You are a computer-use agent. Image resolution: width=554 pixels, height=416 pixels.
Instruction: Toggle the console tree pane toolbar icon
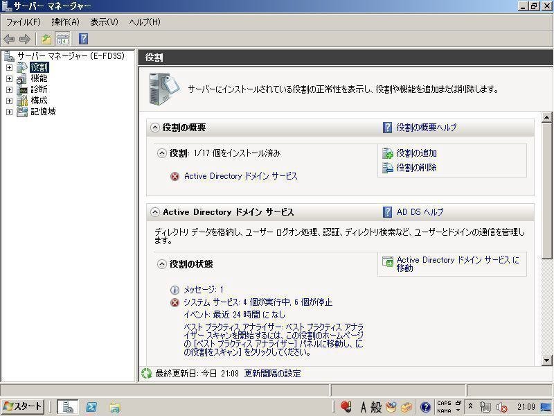[63, 40]
